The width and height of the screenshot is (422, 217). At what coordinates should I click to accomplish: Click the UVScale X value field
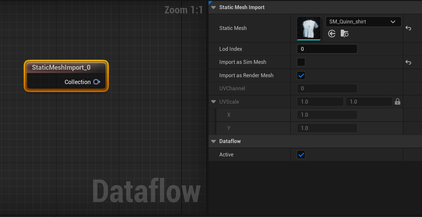tap(327, 115)
